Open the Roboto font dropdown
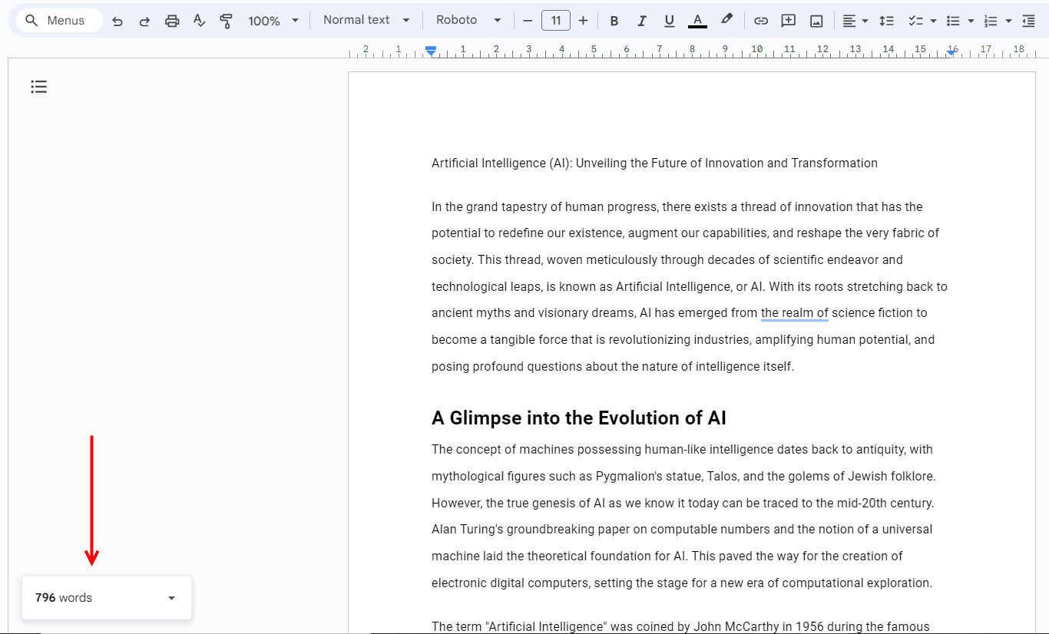The image size is (1049, 634). coord(468,20)
